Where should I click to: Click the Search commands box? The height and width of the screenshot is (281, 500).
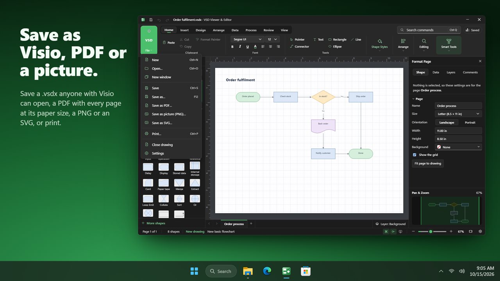(x=429, y=30)
